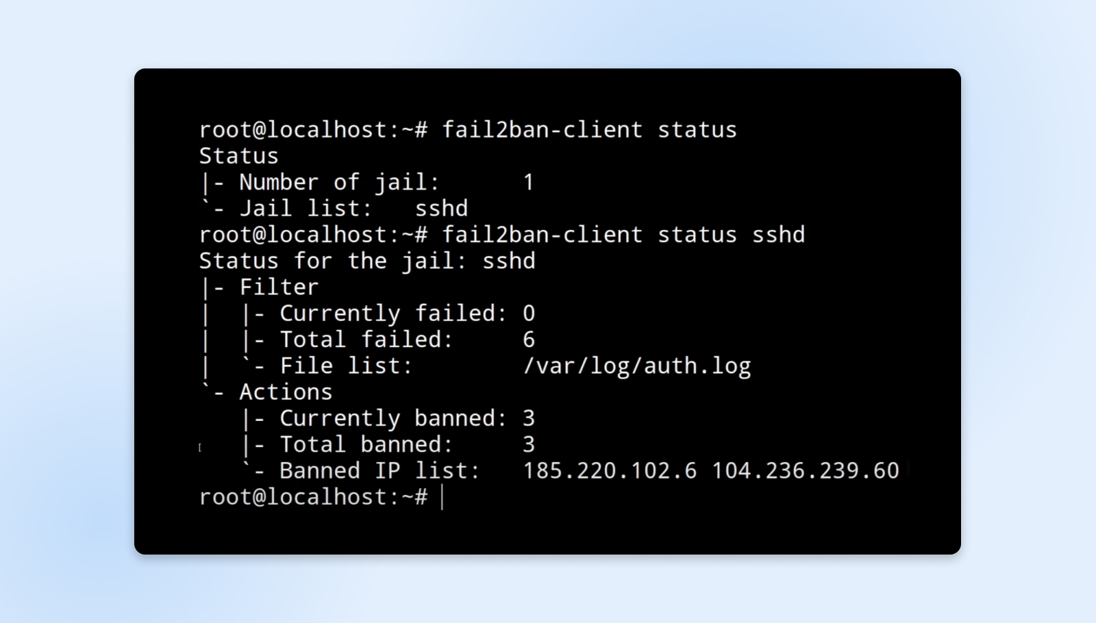Click the "Number of jail" label

(x=339, y=183)
